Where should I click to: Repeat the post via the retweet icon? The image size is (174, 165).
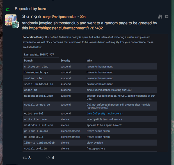(25, 158)
